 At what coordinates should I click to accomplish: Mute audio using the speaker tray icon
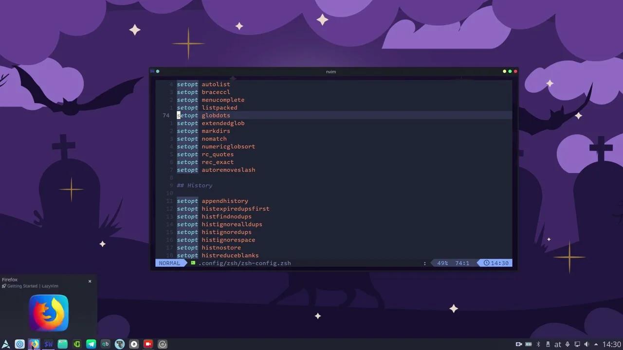point(587,344)
